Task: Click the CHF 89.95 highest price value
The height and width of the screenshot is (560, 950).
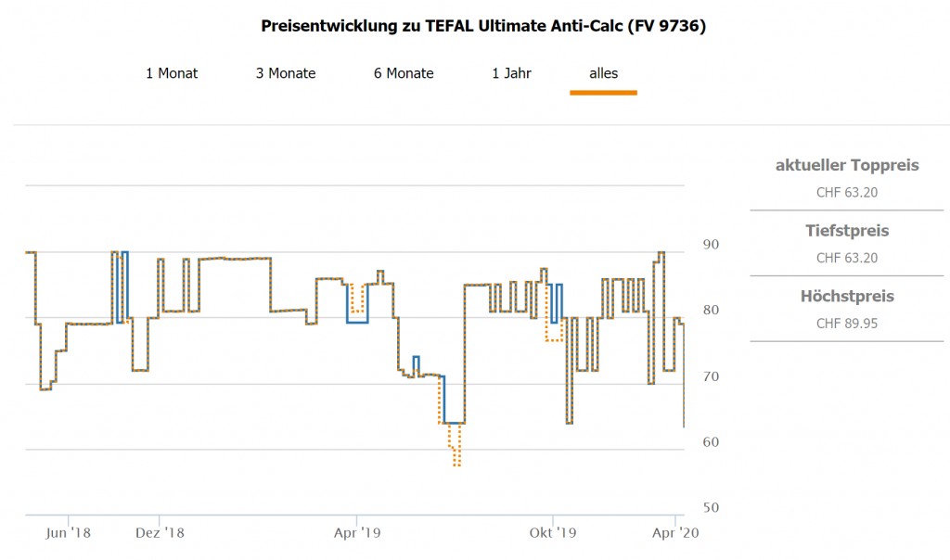Action: pyautogui.click(x=847, y=324)
